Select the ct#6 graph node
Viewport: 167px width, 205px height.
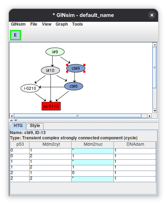[x=73, y=86]
